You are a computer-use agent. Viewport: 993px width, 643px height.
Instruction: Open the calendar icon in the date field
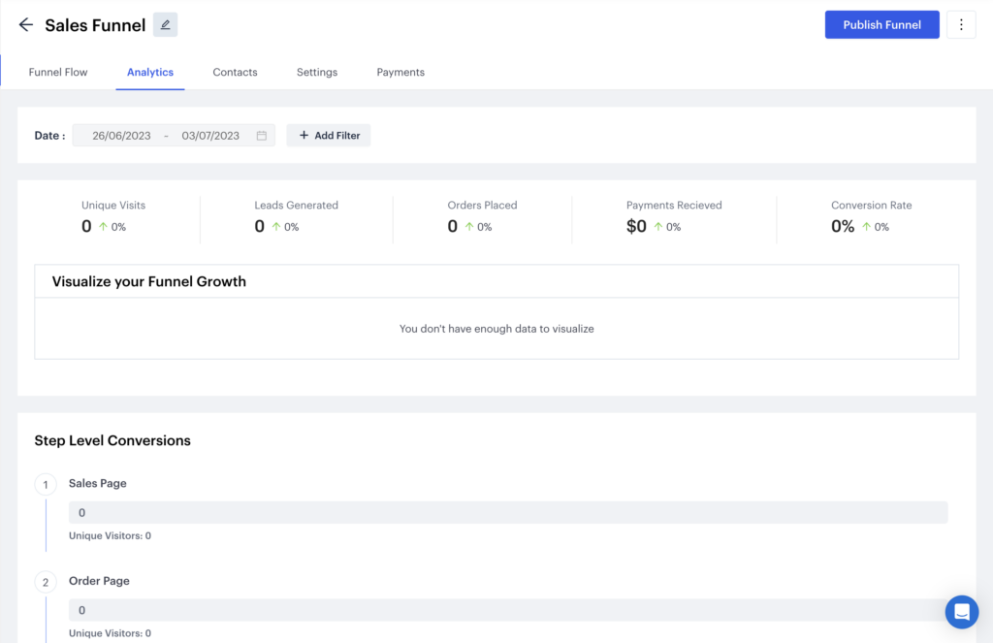tap(260, 135)
